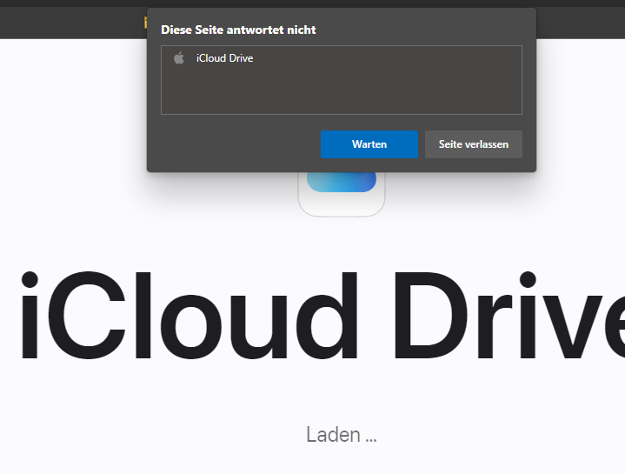Select the iCloud Drive entry in the list
Image resolution: width=625 pixels, height=474 pixels.
(x=342, y=58)
